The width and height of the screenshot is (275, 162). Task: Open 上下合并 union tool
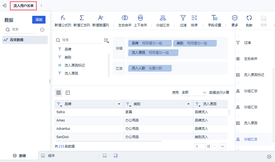[x=140, y=21]
